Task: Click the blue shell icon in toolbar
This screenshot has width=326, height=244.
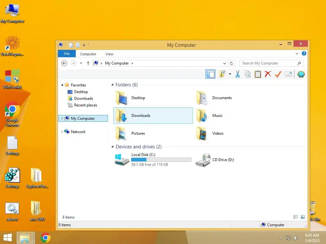Action: coord(301,74)
